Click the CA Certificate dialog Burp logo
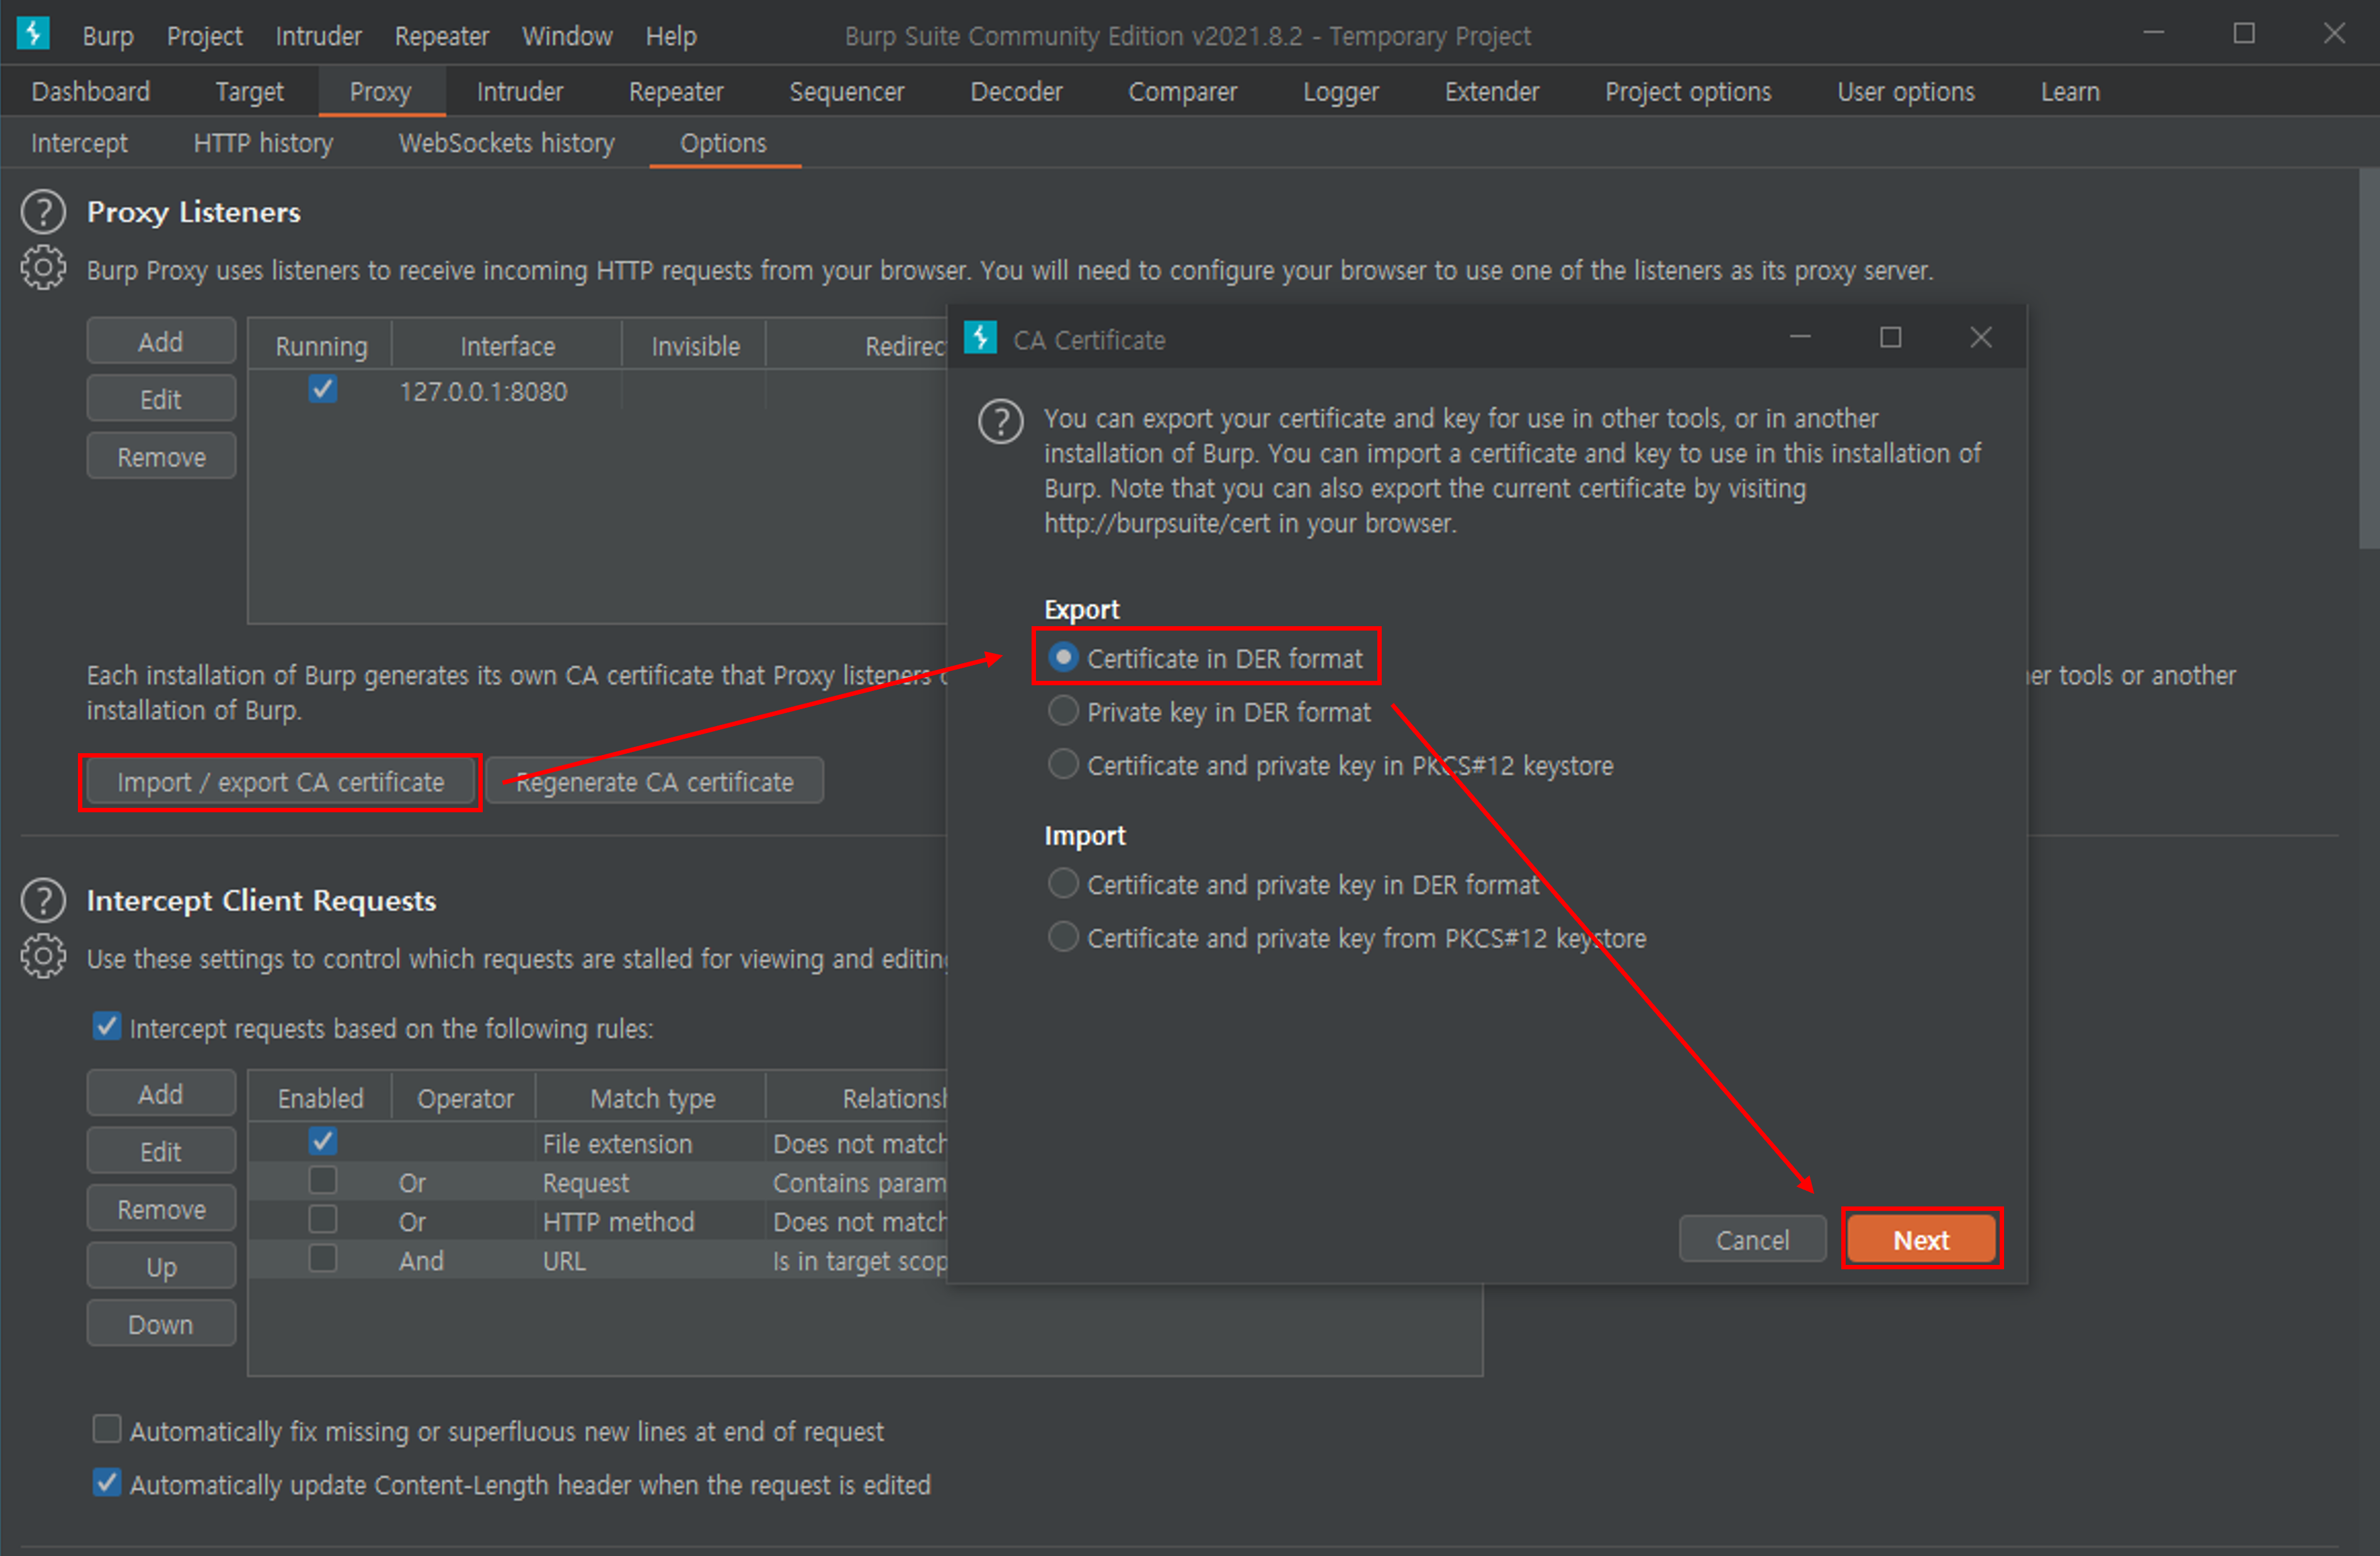The image size is (2380, 1556). [980, 338]
